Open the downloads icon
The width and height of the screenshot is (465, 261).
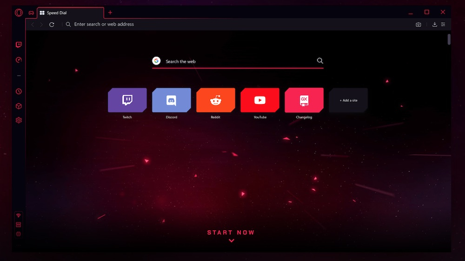click(x=434, y=24)
